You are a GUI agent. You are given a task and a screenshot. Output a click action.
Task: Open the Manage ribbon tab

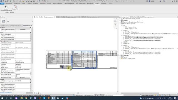coord(82,4)
